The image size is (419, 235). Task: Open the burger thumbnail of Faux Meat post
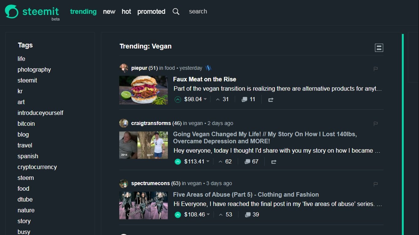tap(143, 90)
